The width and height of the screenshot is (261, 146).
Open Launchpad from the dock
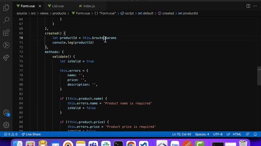tap(30, 143)
